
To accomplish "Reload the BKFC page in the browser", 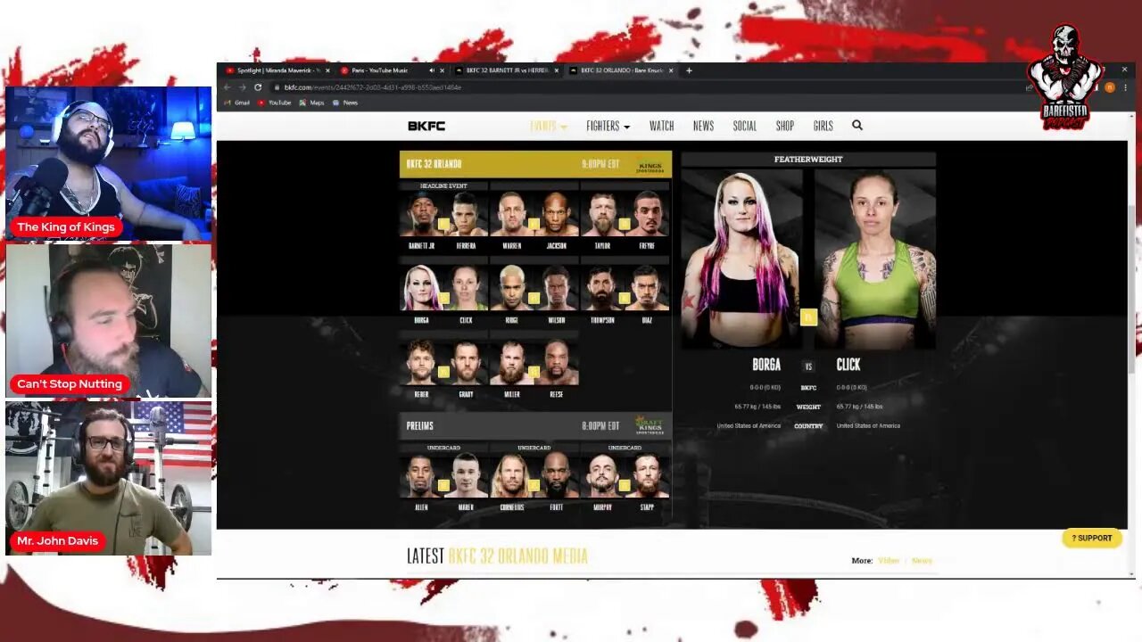I will 258,87.
